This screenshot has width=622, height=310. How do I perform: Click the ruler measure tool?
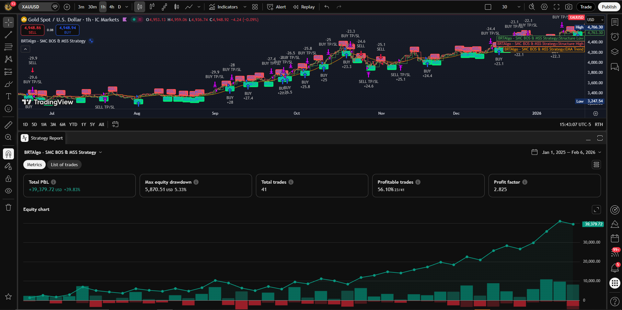click(x=8, y=125)
